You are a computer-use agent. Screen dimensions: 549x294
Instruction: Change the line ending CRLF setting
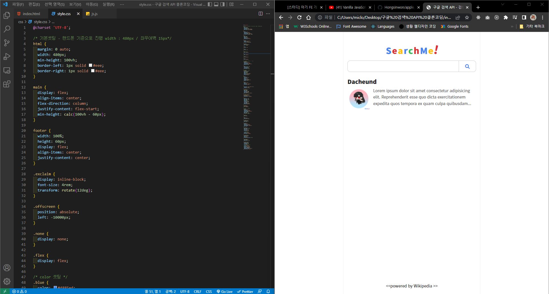click(x=198, y=291)
